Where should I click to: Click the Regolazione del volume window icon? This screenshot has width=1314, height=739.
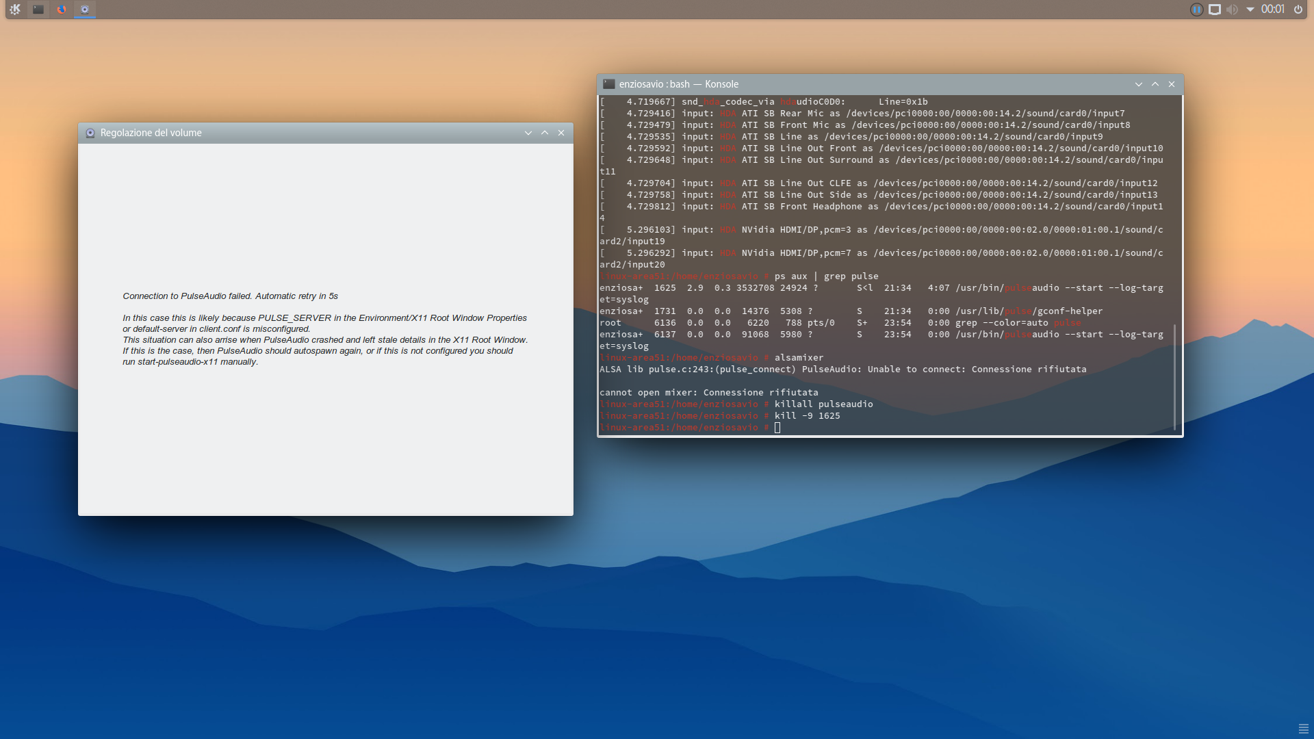click(x=90, y=133)
